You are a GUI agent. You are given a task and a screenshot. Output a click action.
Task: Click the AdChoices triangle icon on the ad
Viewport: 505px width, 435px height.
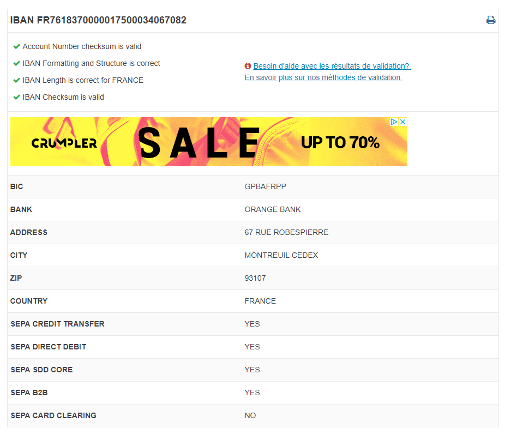pyautogui.click(x=394, y=122)
